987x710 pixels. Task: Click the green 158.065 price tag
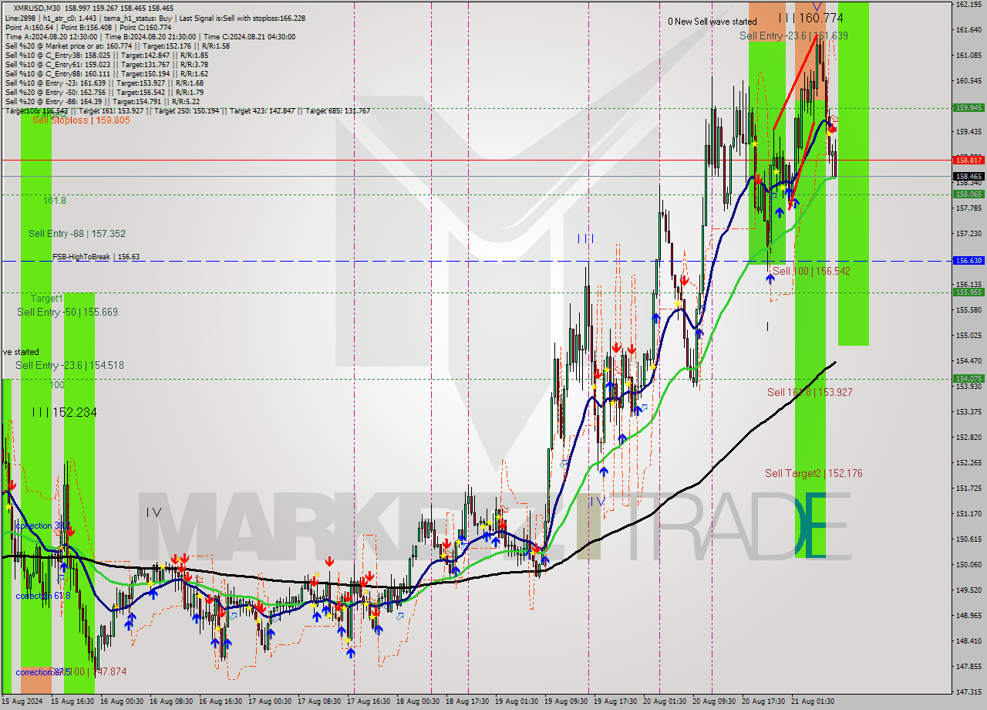[x=968, y=194]
